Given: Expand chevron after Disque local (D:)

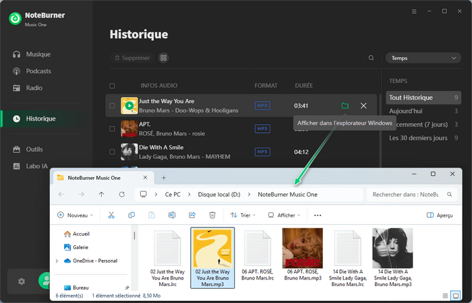Looking at the screenshot, I should [x=249, y=195].
